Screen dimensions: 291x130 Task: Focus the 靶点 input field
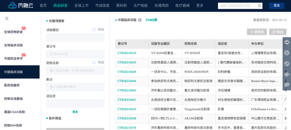75,87
